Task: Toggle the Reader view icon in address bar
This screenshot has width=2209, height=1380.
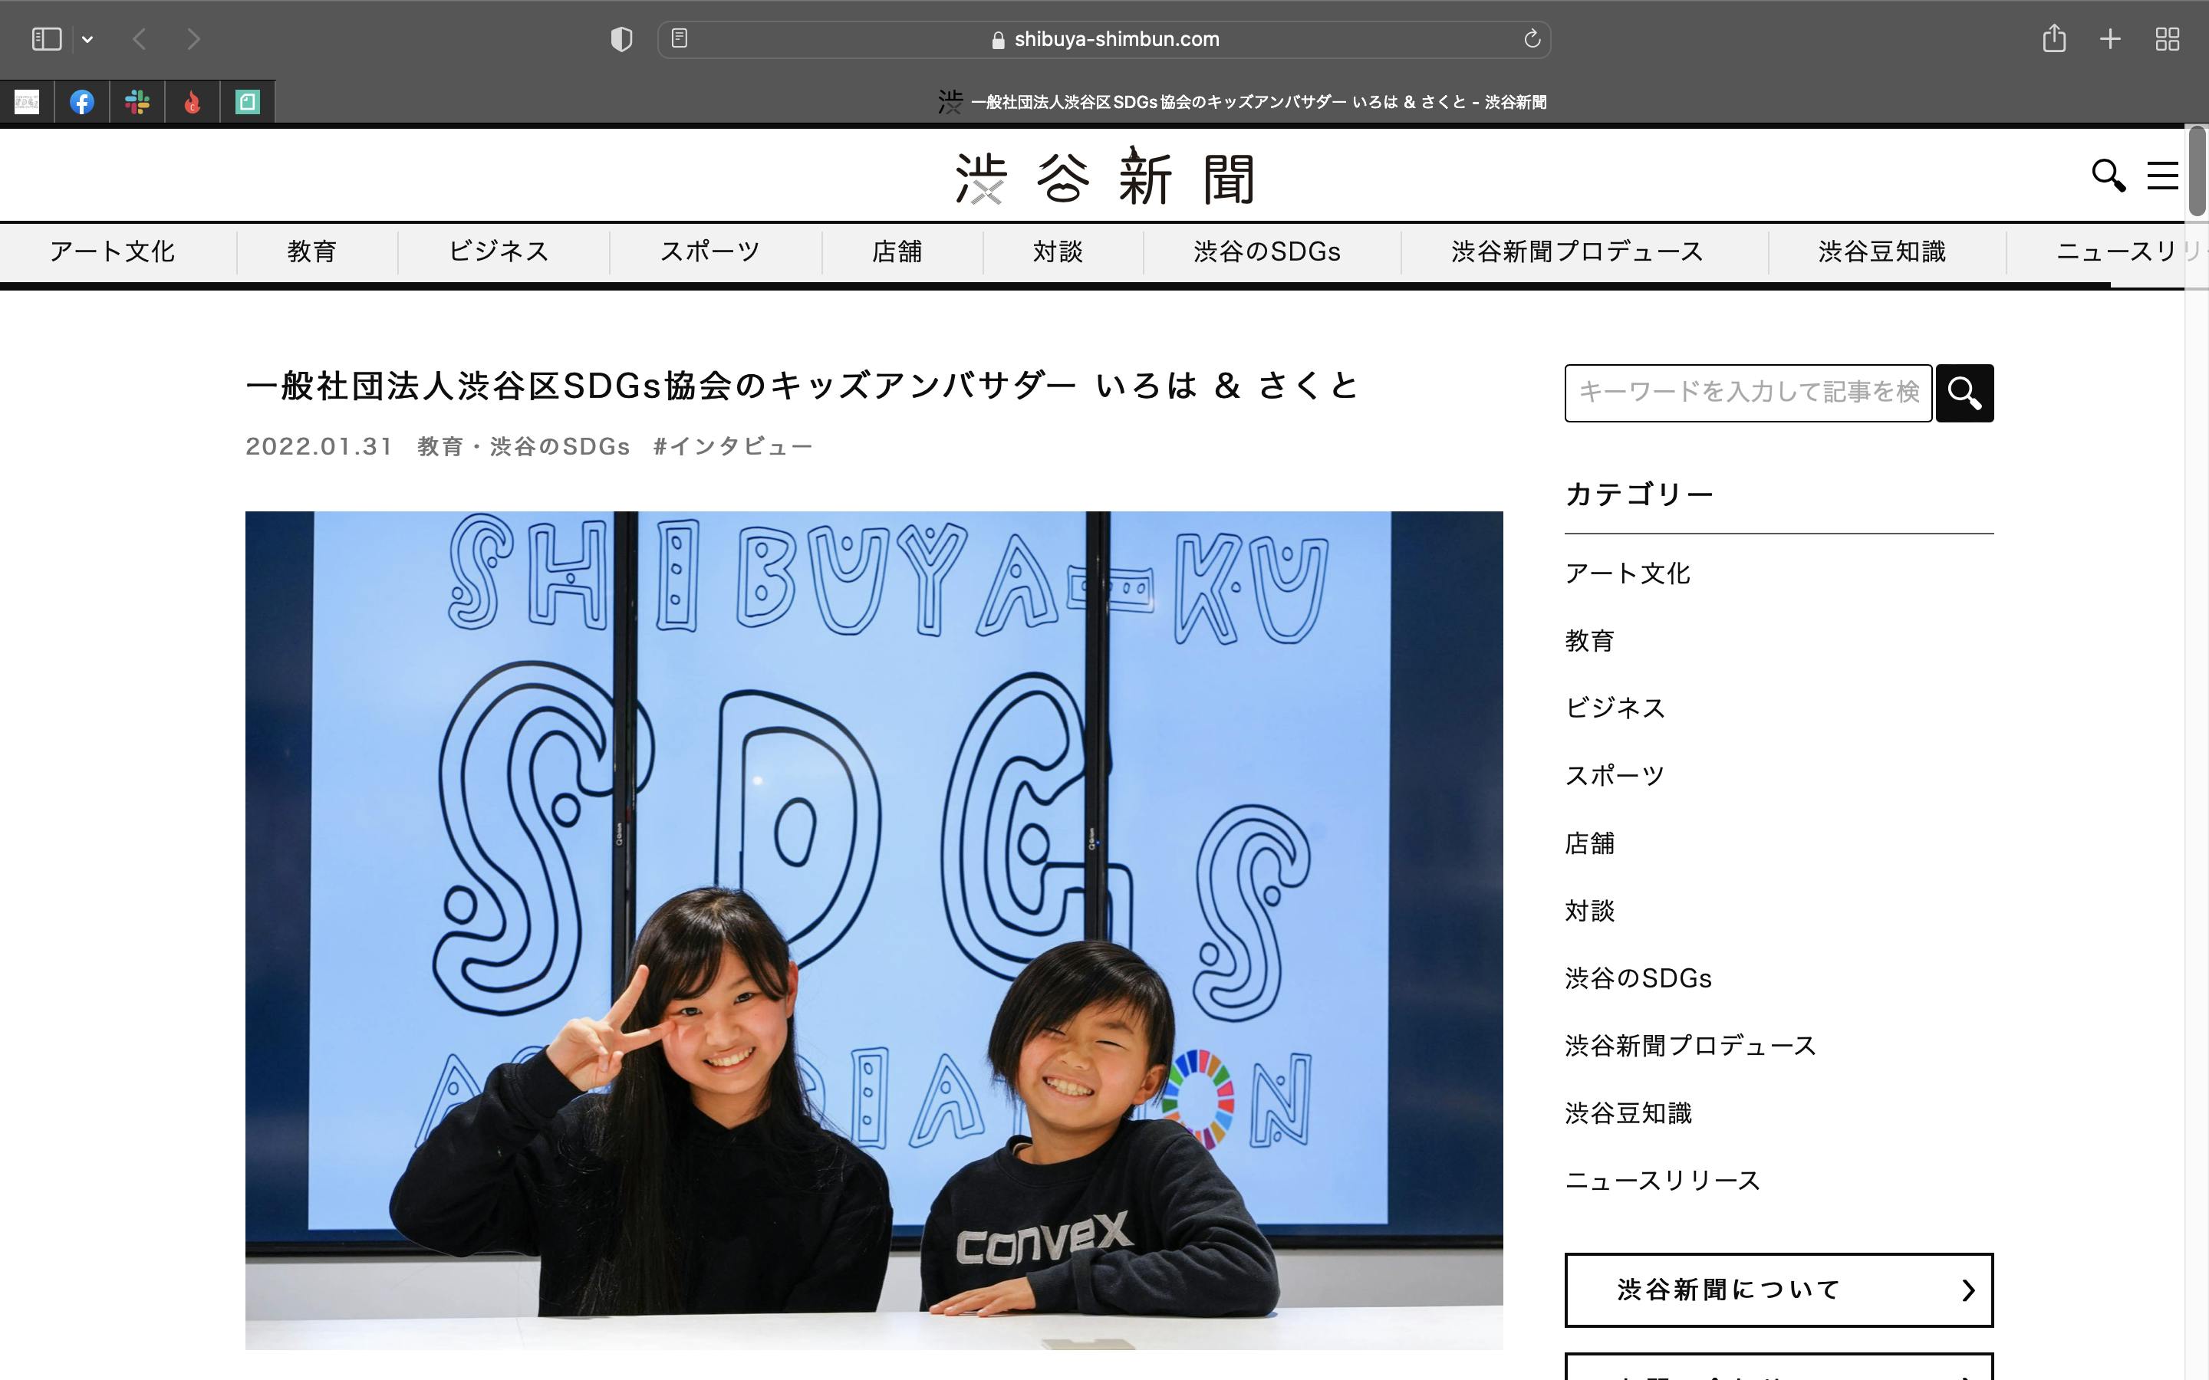Action: pyautogui.click(x=679, y=38)
